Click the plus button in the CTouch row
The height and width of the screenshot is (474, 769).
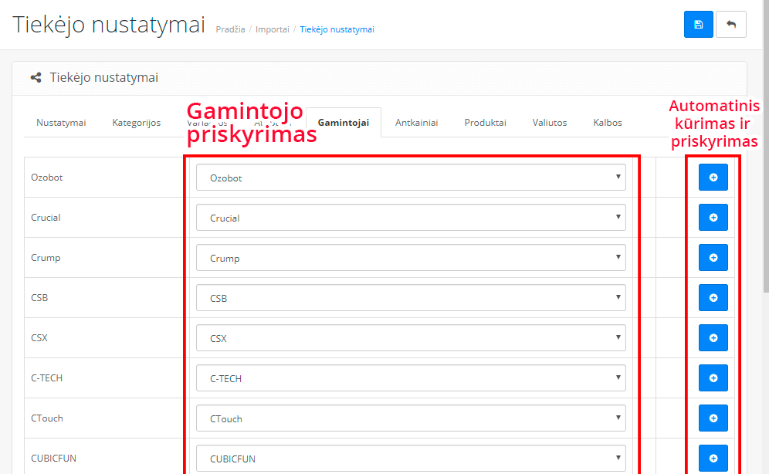713,418
